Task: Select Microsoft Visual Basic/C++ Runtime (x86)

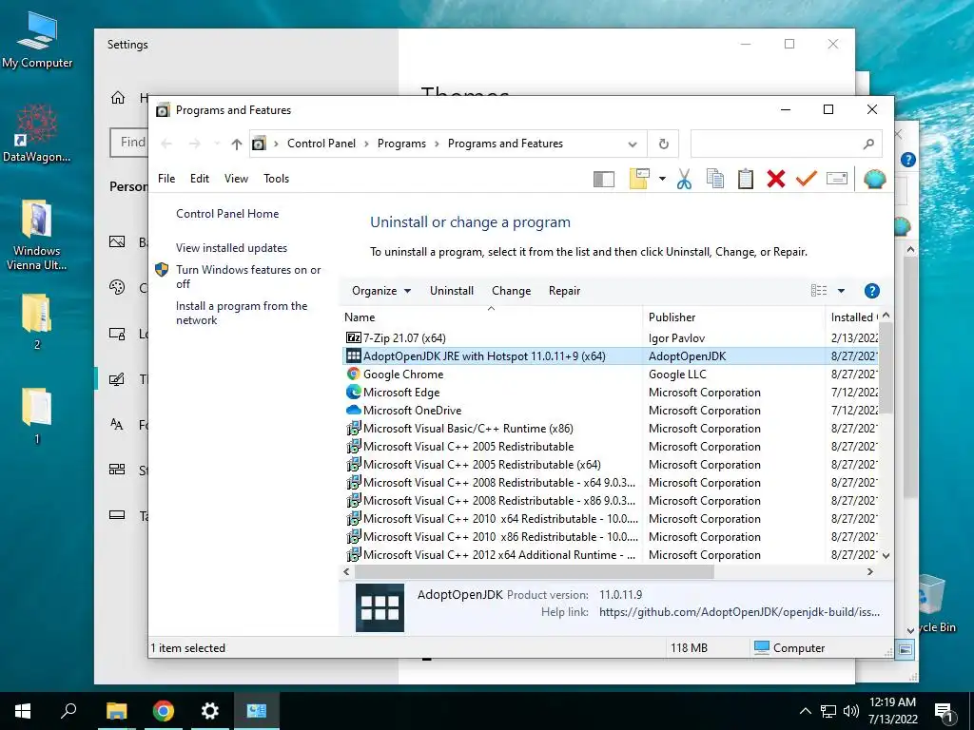Action: (x=468, y=429)
